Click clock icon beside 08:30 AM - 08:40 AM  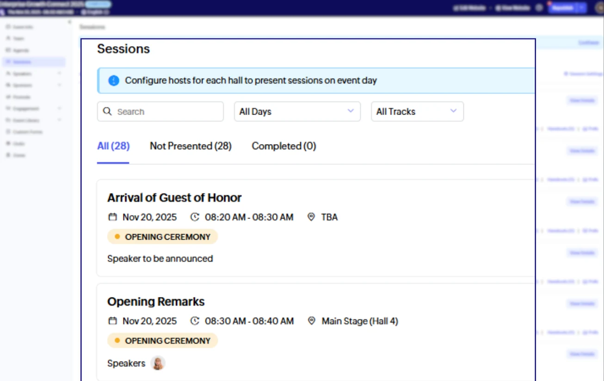pos(195,321)
